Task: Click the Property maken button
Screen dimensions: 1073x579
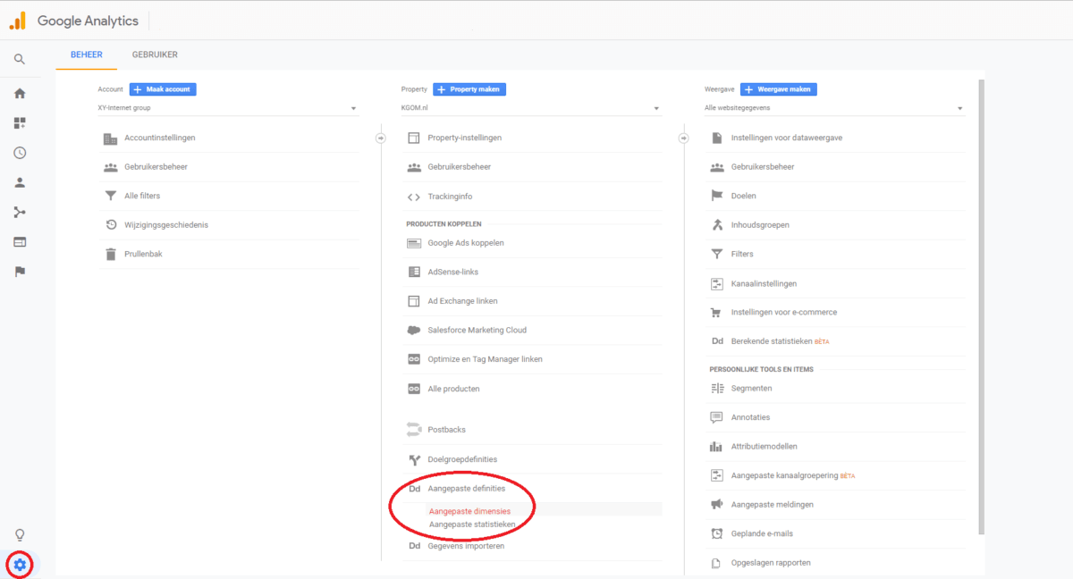Action: [x=469, y=89]
